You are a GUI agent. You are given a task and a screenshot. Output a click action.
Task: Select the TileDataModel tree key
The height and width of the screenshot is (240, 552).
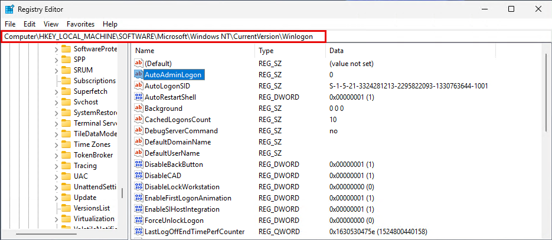pos(95,134)
